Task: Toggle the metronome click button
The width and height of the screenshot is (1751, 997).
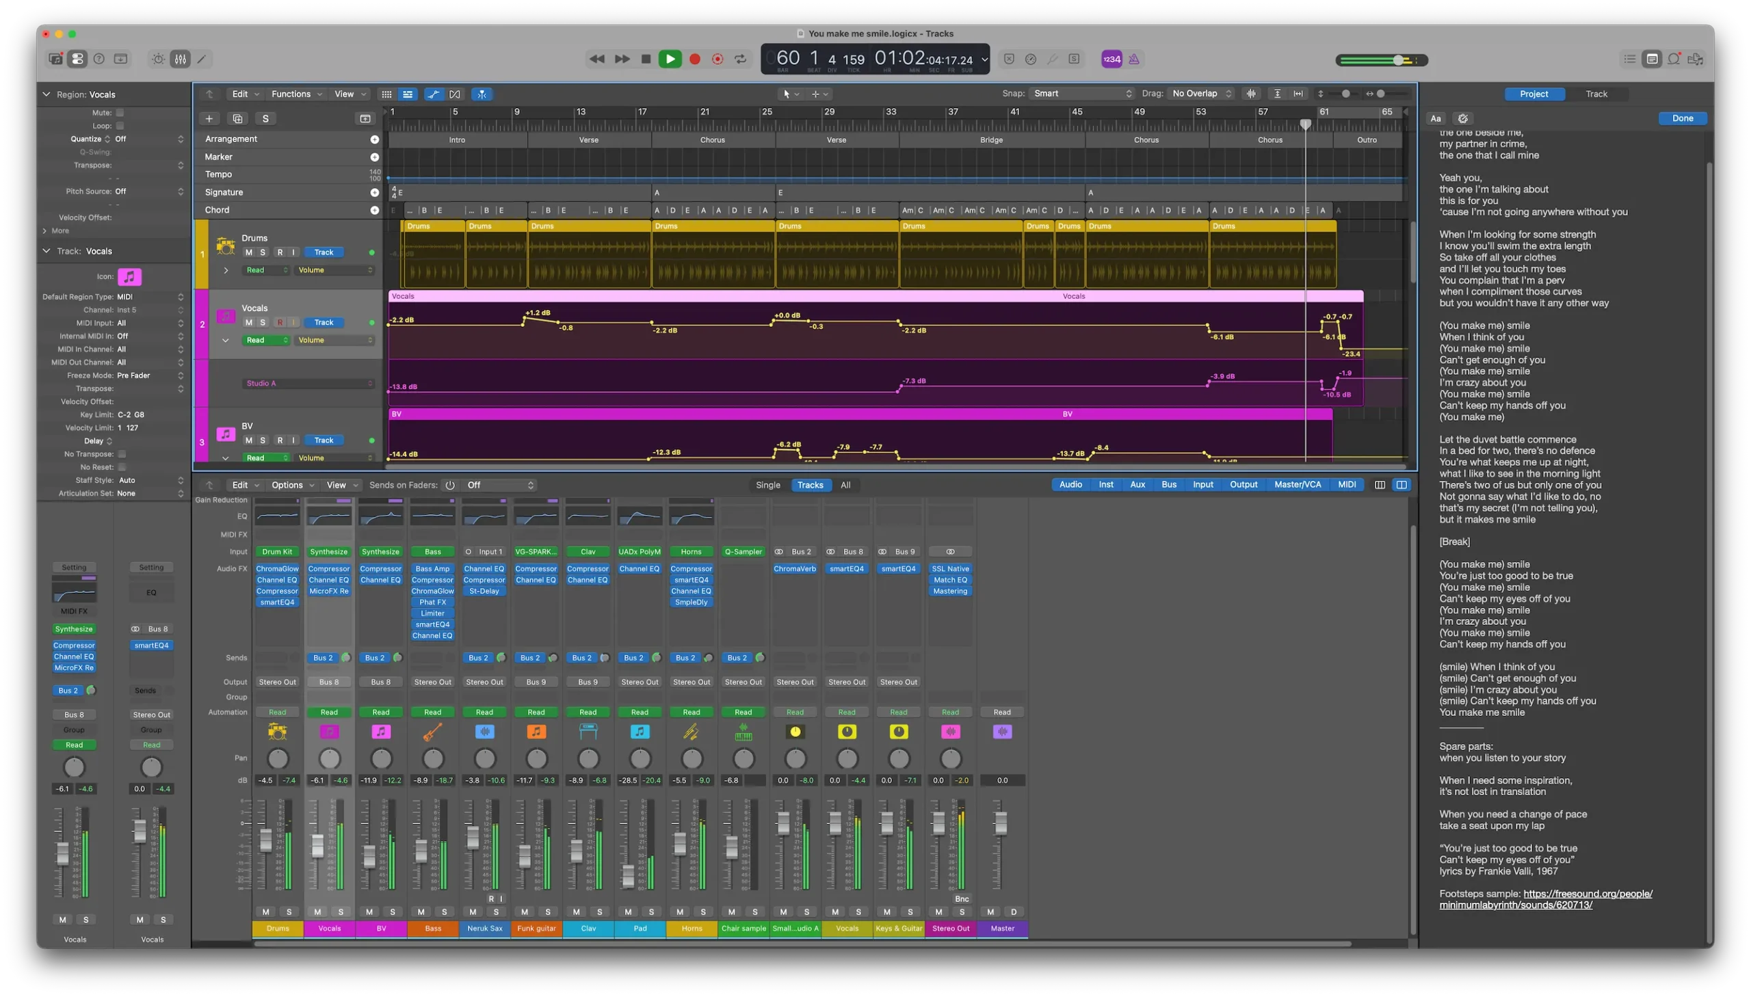Action: 1134,59
